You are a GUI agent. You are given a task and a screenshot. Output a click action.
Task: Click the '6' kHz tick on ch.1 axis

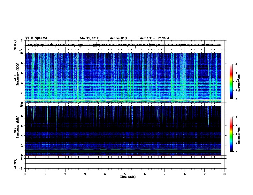(22, 73)
